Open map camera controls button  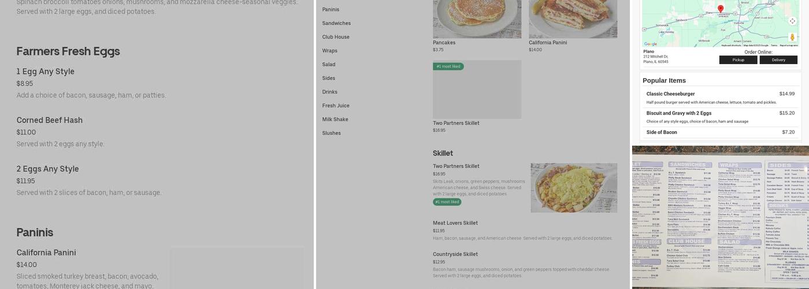792,21
